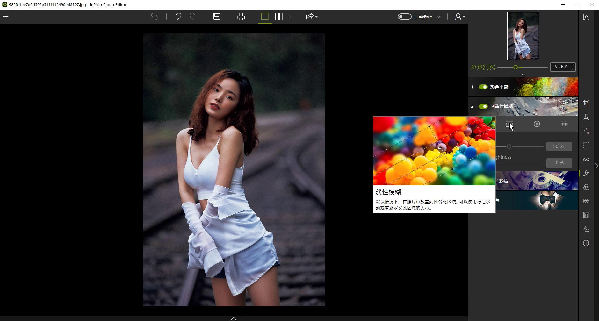The width and height of the screenshot is (599, 321).
Task: Open the adjustments sliders panel
Action: 586,131
